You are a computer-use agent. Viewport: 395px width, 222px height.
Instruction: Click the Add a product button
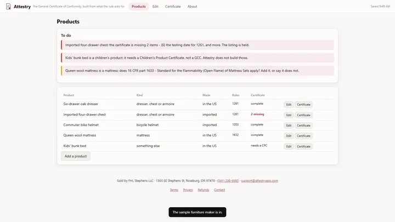pyautogui.click(x=76, y=156)
